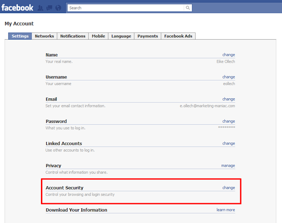Open the Payments tab
The height and width of the screenshot is (223, 282).
click(148, 36)
